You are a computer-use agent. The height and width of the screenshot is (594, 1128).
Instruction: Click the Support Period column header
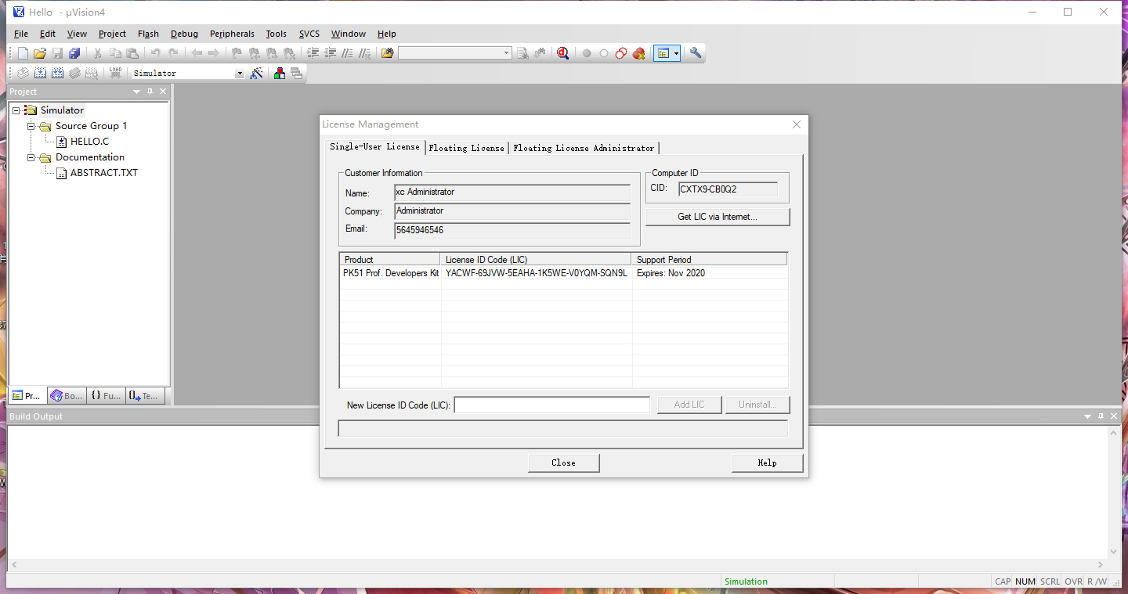(709, 260)
